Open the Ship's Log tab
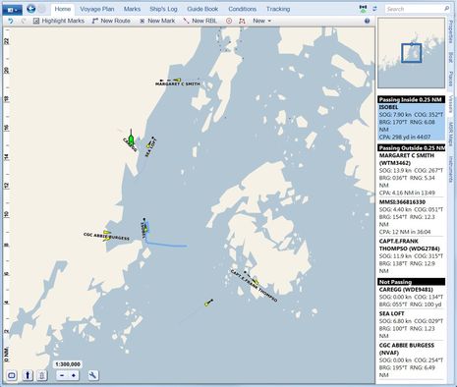The image size is (457, 387). click(x=163, y=9)
